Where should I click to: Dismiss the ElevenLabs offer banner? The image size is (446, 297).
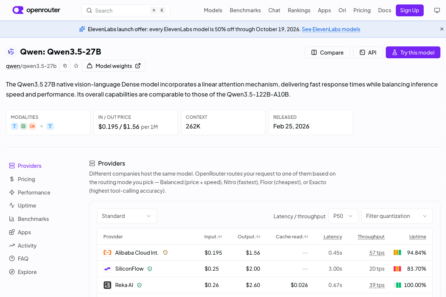pyautogui.click(x=442, y=29)
